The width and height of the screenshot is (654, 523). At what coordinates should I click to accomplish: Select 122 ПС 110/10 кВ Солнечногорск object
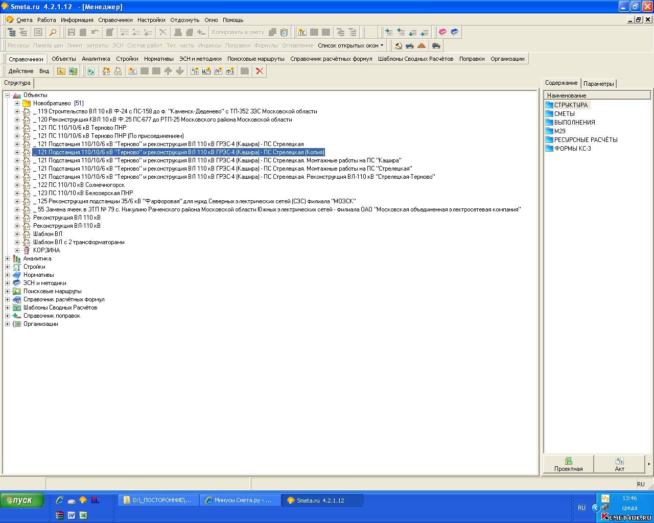click(x=79, y=185)
